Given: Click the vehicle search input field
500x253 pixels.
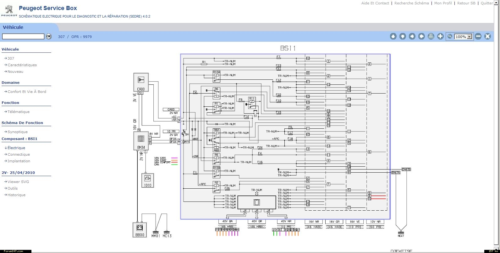Looking at the screenshot, I should click(x=23, y=36).
